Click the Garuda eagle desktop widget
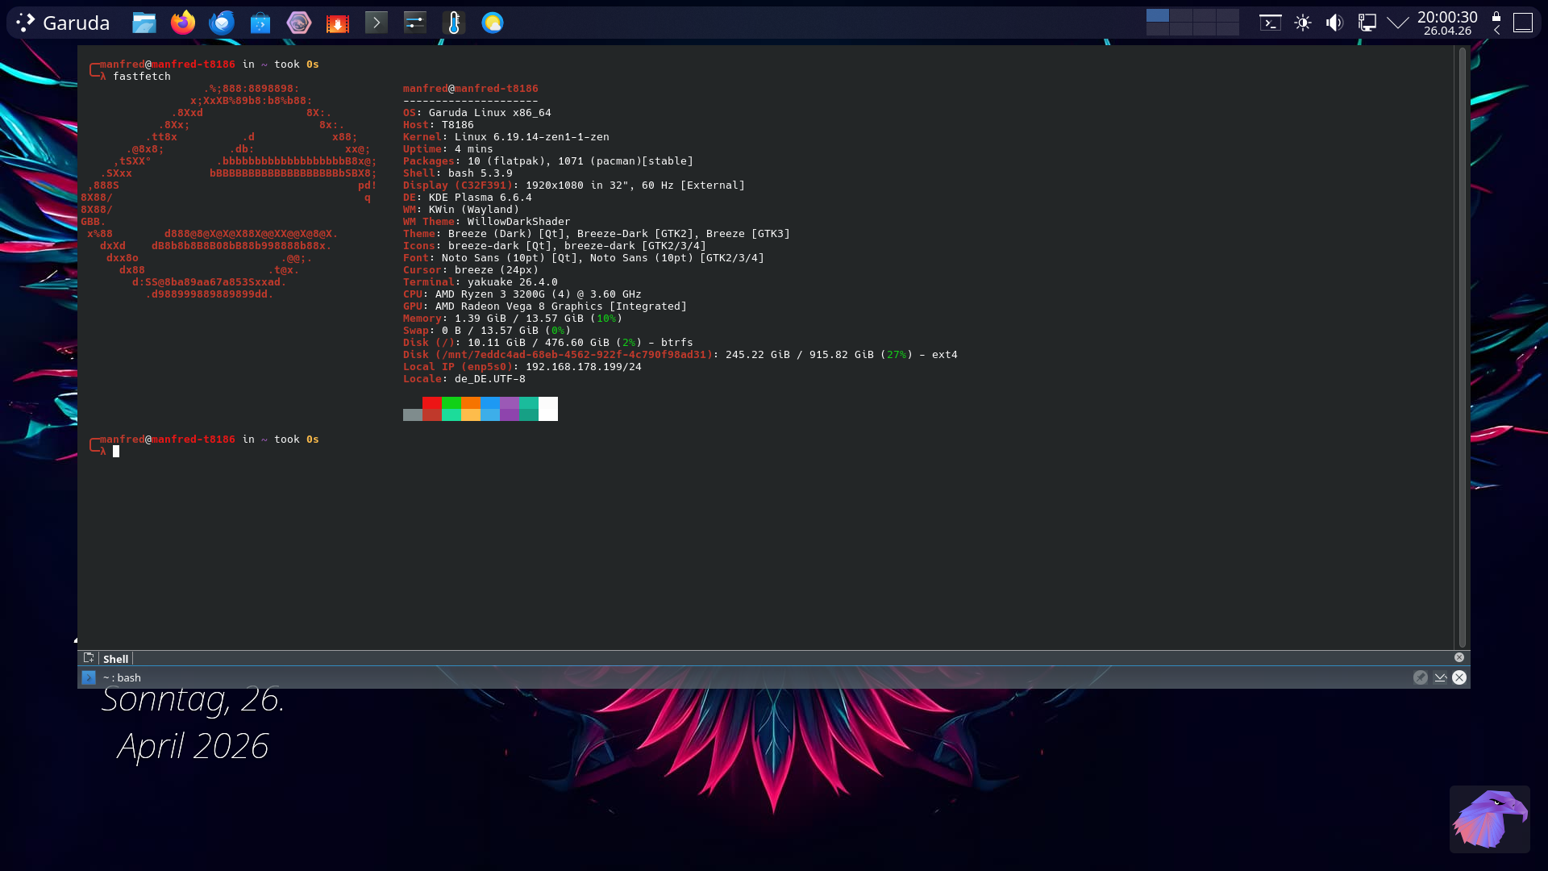Viewport: 1548px width, 871px height. click(1490, 819)
